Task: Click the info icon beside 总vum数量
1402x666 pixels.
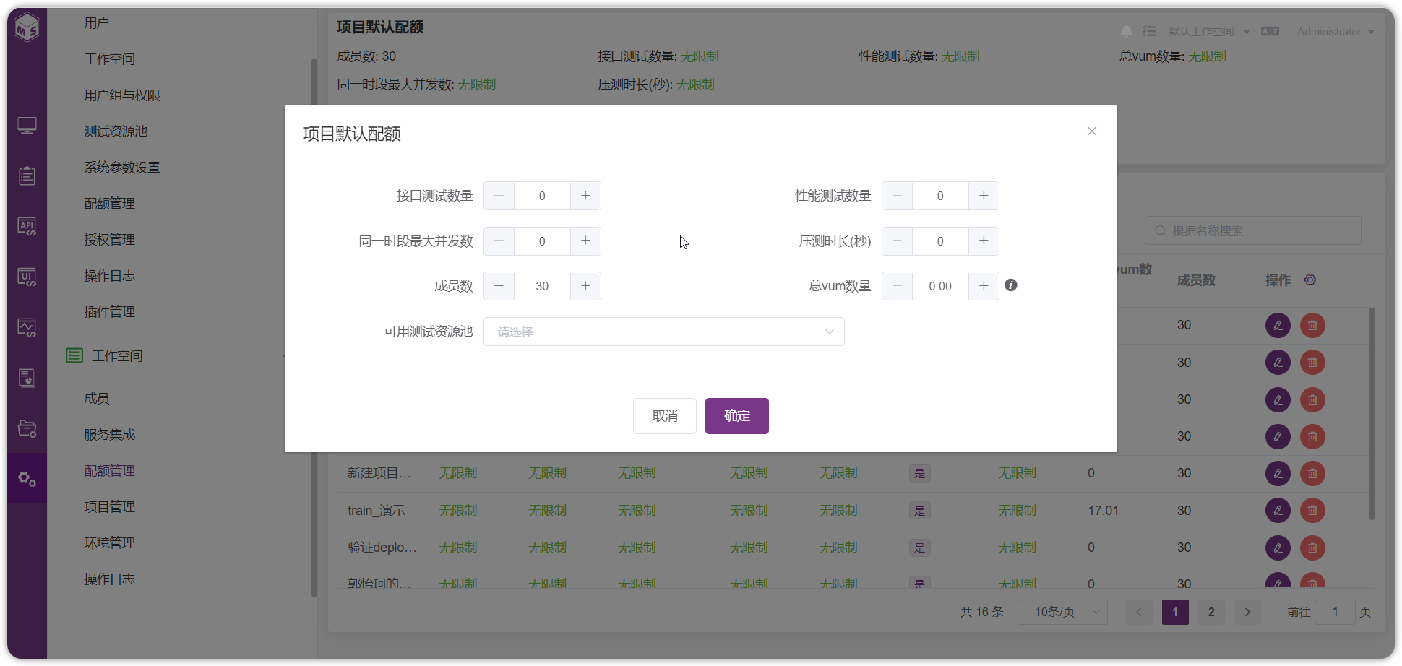Action: coord(1011,285)
